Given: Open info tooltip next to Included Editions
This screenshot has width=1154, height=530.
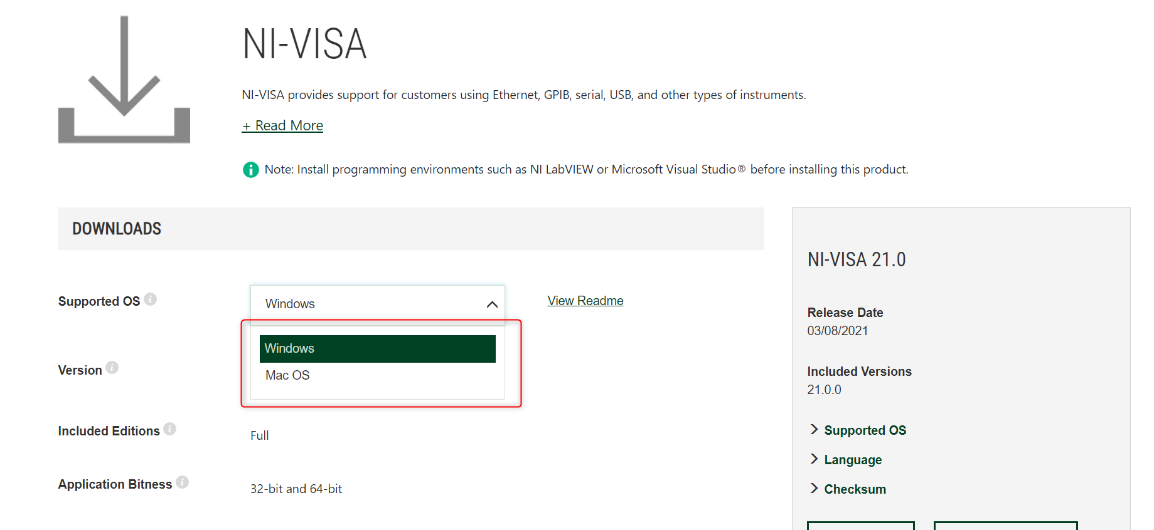Looking at the screenshot, I should pyautogui.click(x=169, y=429).
